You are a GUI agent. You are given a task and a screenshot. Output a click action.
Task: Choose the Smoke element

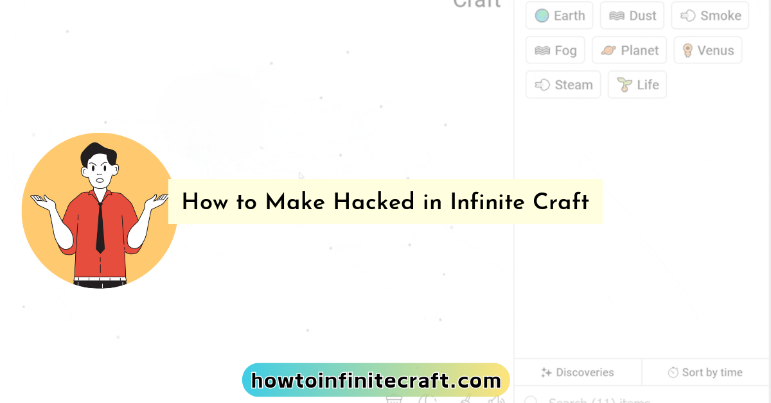(x=710, y=15)
